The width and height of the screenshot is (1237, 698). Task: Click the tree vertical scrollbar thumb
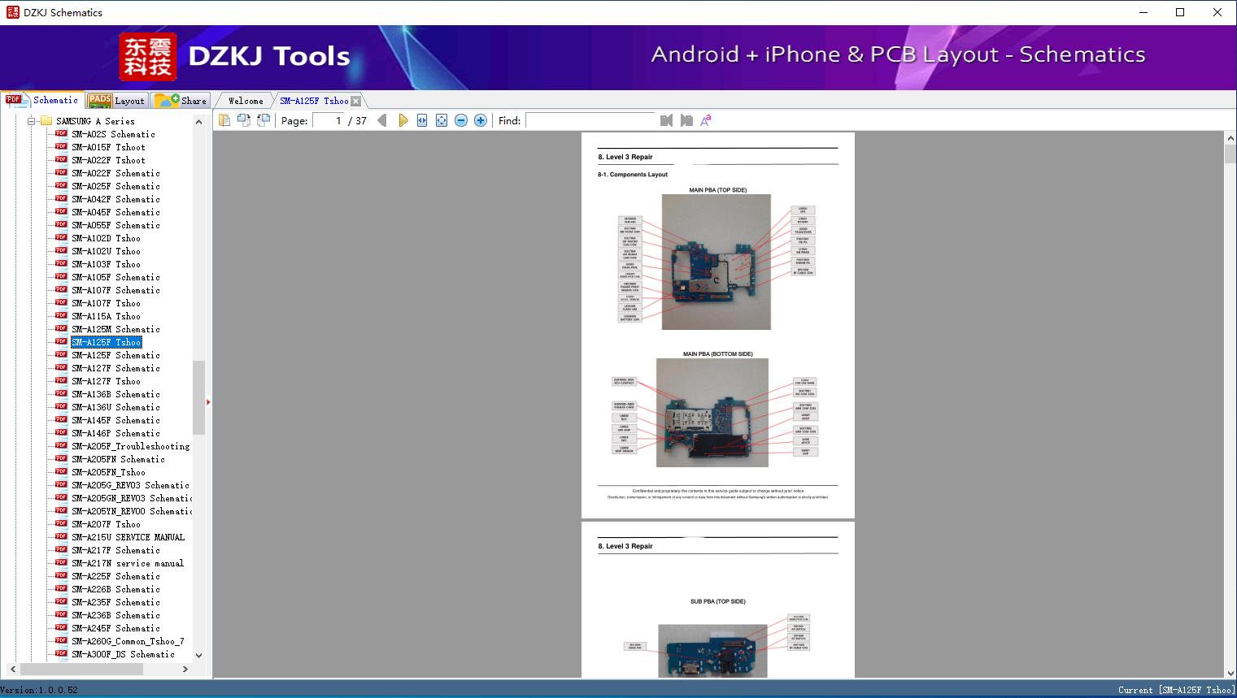198,397
